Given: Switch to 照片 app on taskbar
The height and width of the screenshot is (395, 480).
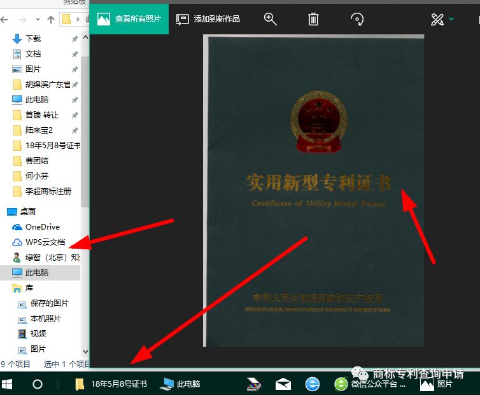Looking at the screenshot, I should (437, 384).
